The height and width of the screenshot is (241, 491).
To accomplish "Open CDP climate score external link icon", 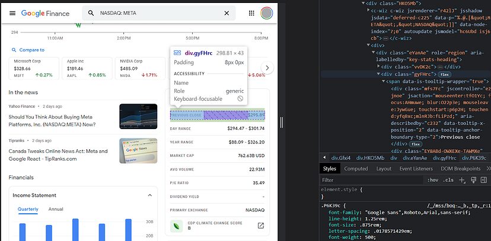I will [260, 226].
